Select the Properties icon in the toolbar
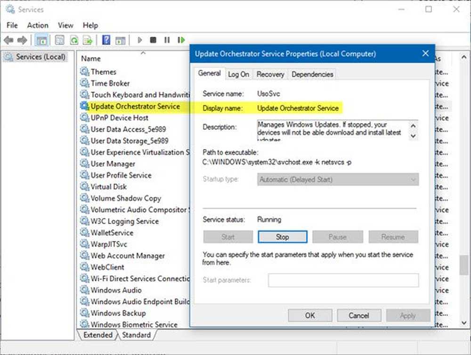The image size is (471, 355). click(59, 40)
